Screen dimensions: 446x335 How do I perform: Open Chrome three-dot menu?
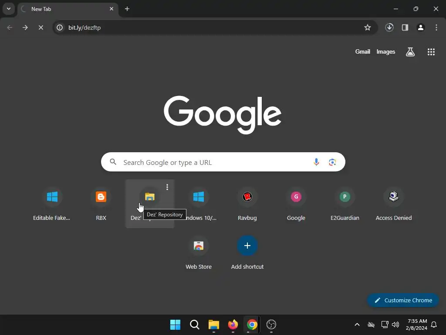[x=436, y=27]
